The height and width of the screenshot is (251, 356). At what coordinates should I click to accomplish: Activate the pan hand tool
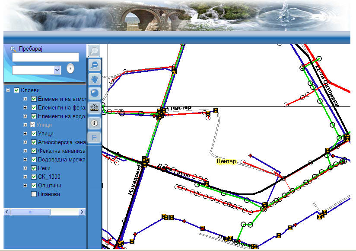pos(95,79)
